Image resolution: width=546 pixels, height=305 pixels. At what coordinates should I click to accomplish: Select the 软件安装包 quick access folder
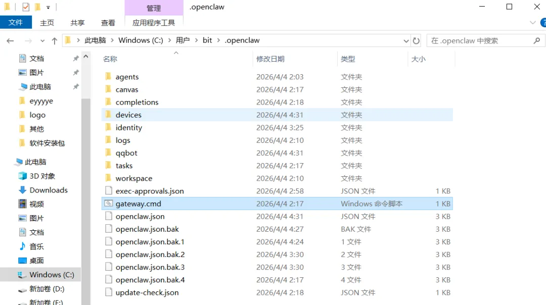pos(42,143)
